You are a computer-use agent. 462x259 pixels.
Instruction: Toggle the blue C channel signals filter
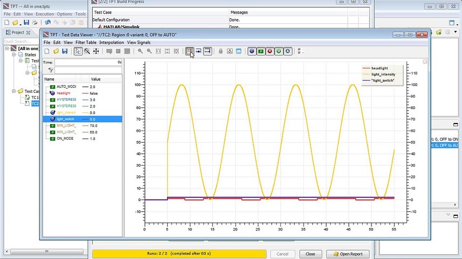(252, 51)
